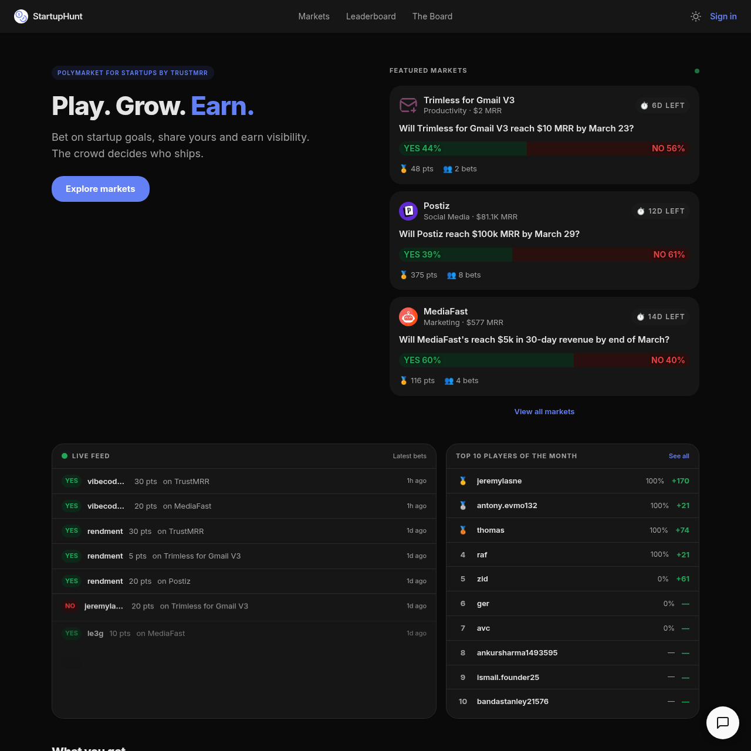Toggle light mode with the sun icon
The width and height of the screenshot is (751, 751).
click(x=695, y=16)
